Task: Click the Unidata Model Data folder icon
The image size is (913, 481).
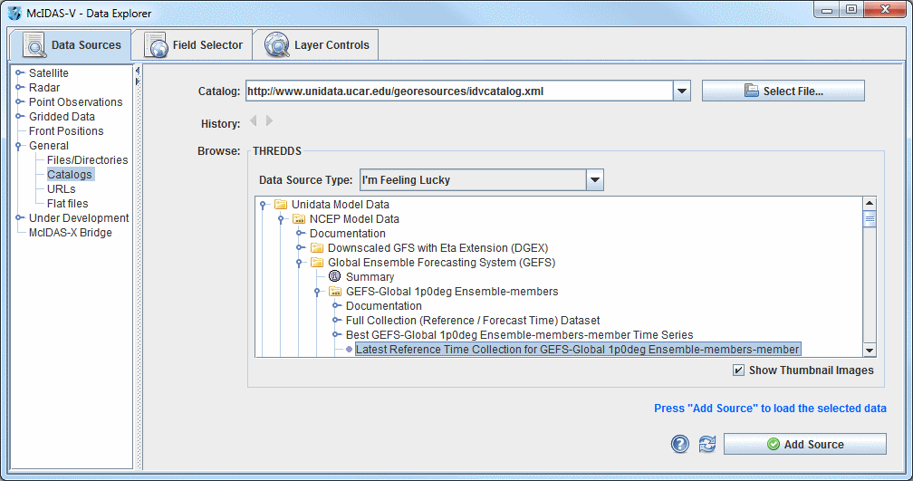Action: tap(281, 205)
